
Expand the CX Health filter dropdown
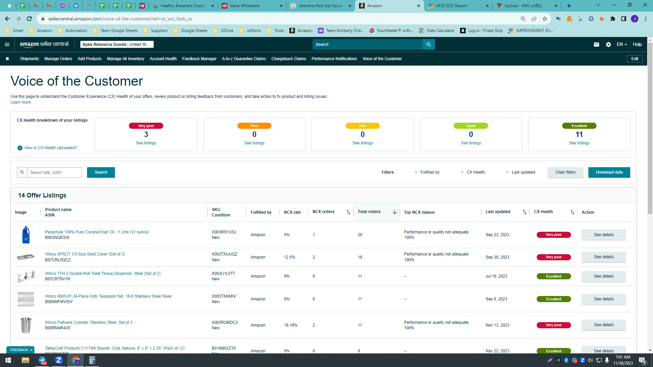(473, 172)
